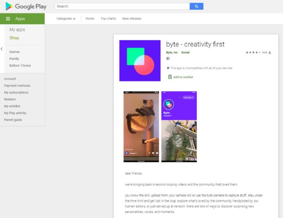Screen dimensions: 283x218
Task: Click the '6-second looping videos' sentence
Action: [x=181, y=184]
